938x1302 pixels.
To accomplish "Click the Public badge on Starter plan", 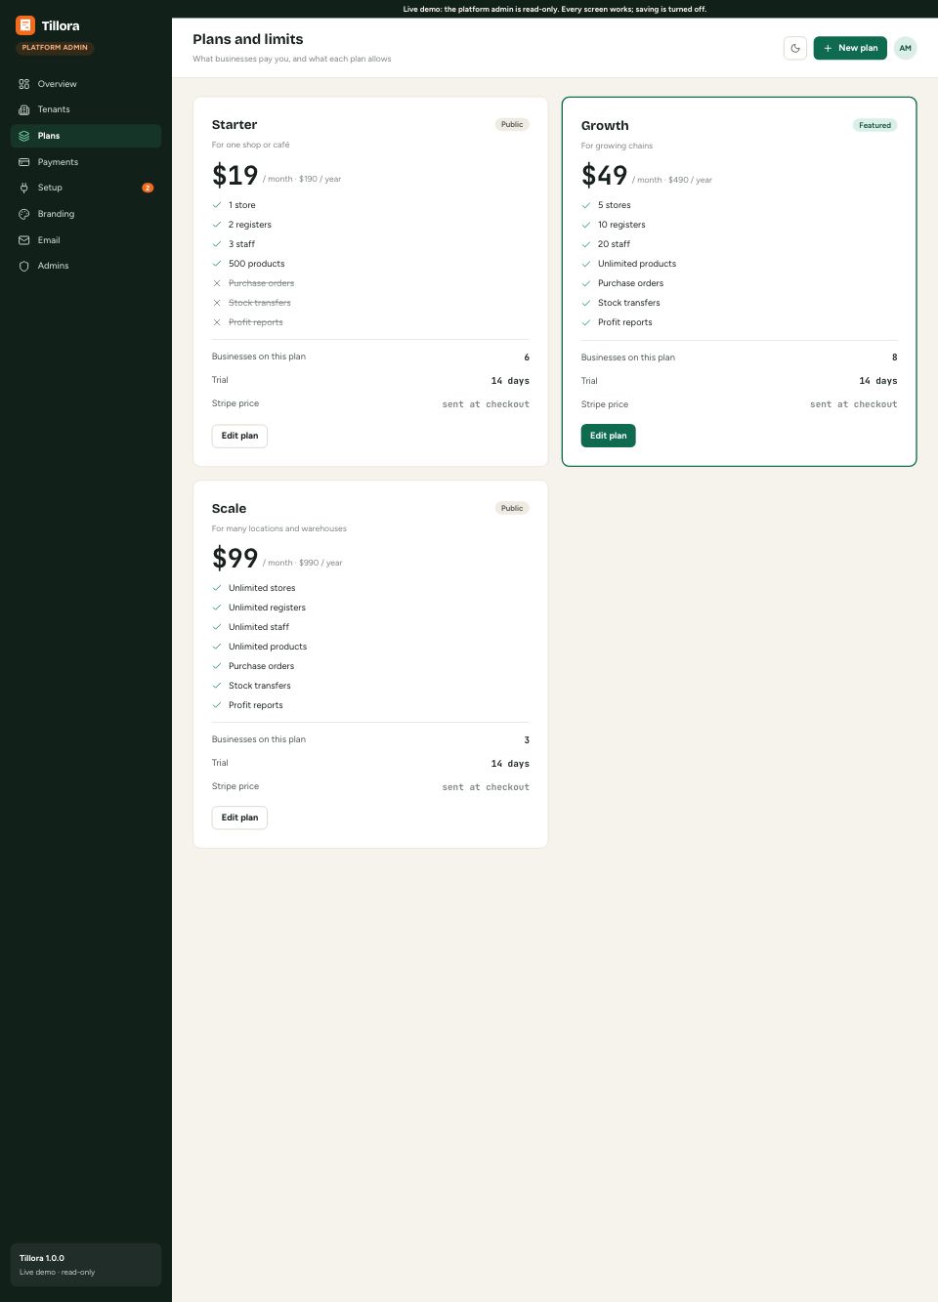I will (x=512, y=124).
